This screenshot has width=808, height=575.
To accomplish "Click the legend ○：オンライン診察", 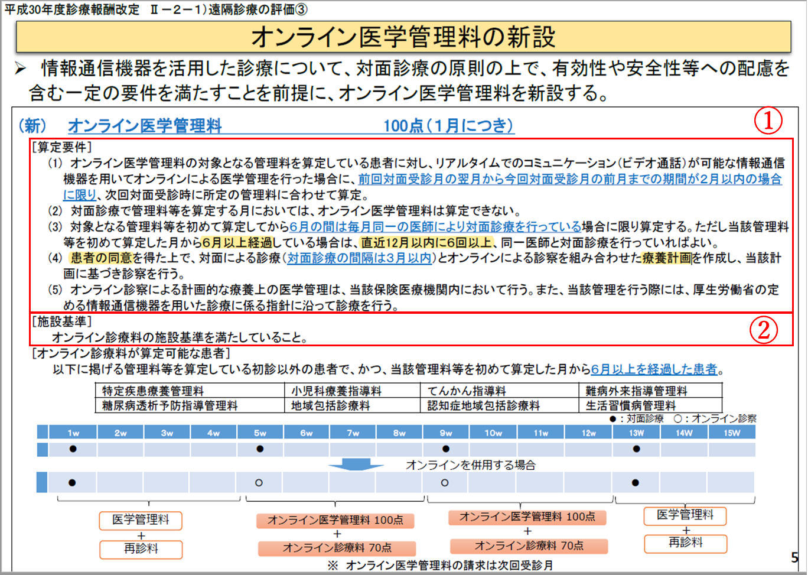I will pos(715,418).
